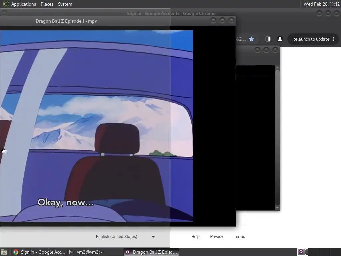The width and height of the screenshot is (341, 256).
Task: Open the Chrome profile avatar icon
Action: 280,39
